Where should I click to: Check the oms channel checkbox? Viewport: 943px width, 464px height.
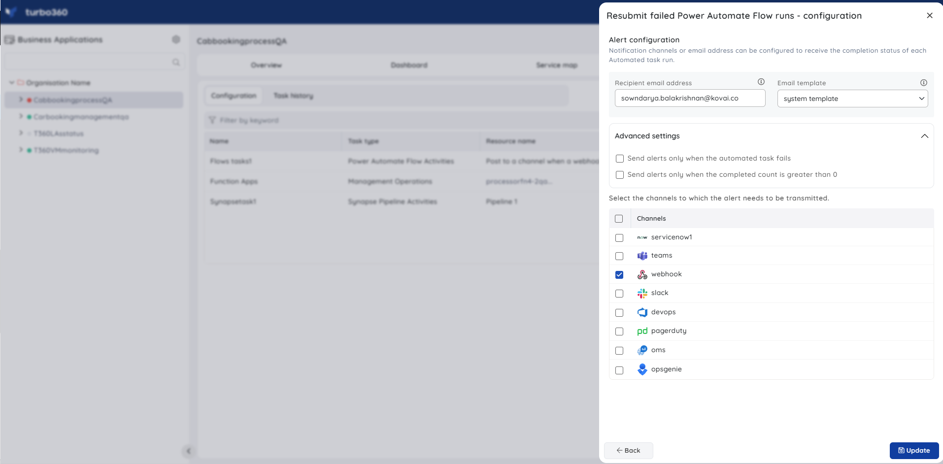coord(619,351)
